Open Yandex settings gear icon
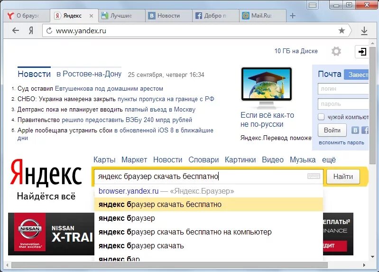Screen dimensions: 379x272 [x=336, y=51]
